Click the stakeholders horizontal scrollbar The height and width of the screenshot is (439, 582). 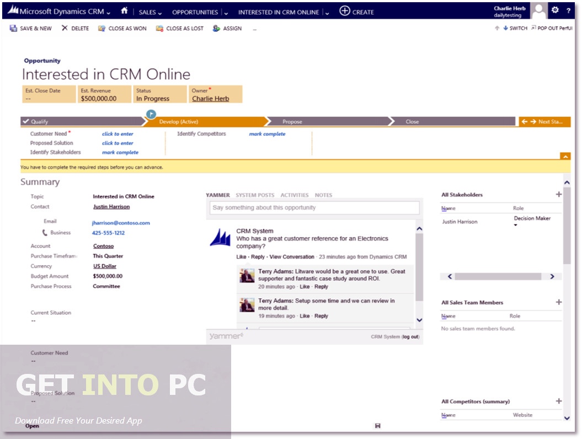498,276
